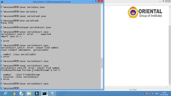Minimize the Command Prompt window
Image resolution: width=171 pixels, height=96 pixels.
click(x=92, y=1)
